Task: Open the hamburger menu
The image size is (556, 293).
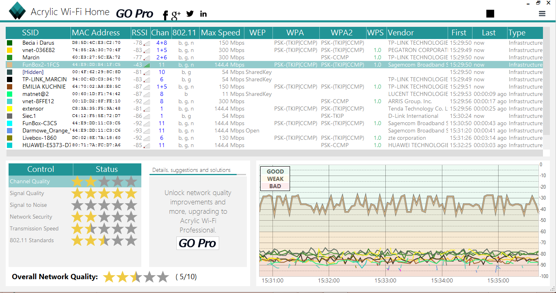Action: click(x=542, y=13)
